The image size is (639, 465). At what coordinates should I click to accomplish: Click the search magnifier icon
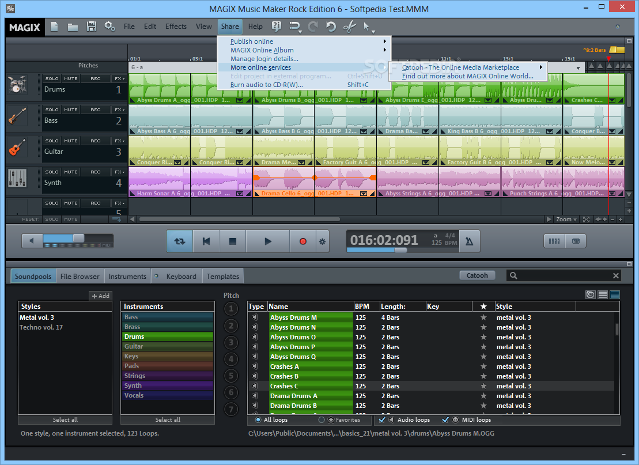click(513, 275)
